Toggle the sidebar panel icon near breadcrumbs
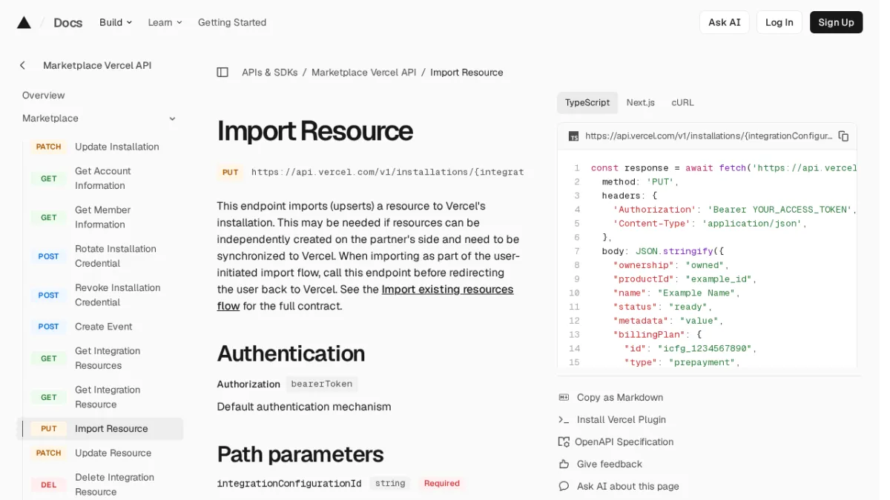890x500 pixels. coord(222,73)
